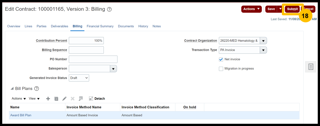Open the side panel document icon
This screenshot has height=126, width=320.
pyautogui.click(x=311, y=67)
